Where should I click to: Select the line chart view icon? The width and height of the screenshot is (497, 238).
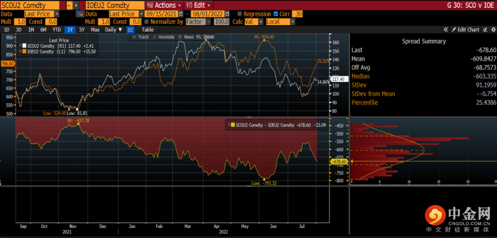tap(131, 29)
